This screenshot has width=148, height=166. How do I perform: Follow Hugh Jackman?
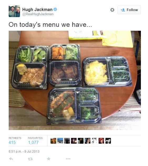[129, 10]
